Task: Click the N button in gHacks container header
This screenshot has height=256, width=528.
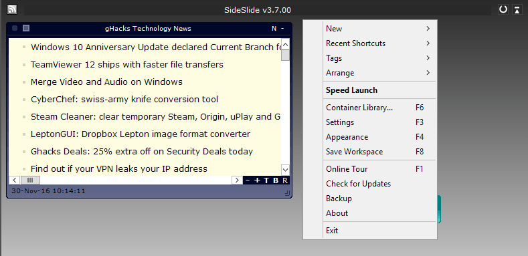Action: pos(274,29)
